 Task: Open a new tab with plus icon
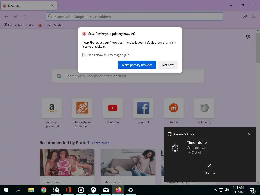click(x=62, y=6)
